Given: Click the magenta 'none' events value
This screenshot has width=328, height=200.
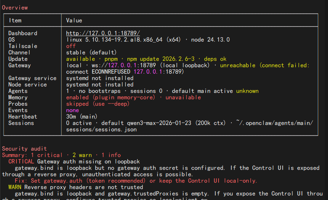Looking at the screenshot, I should (73, 110).
